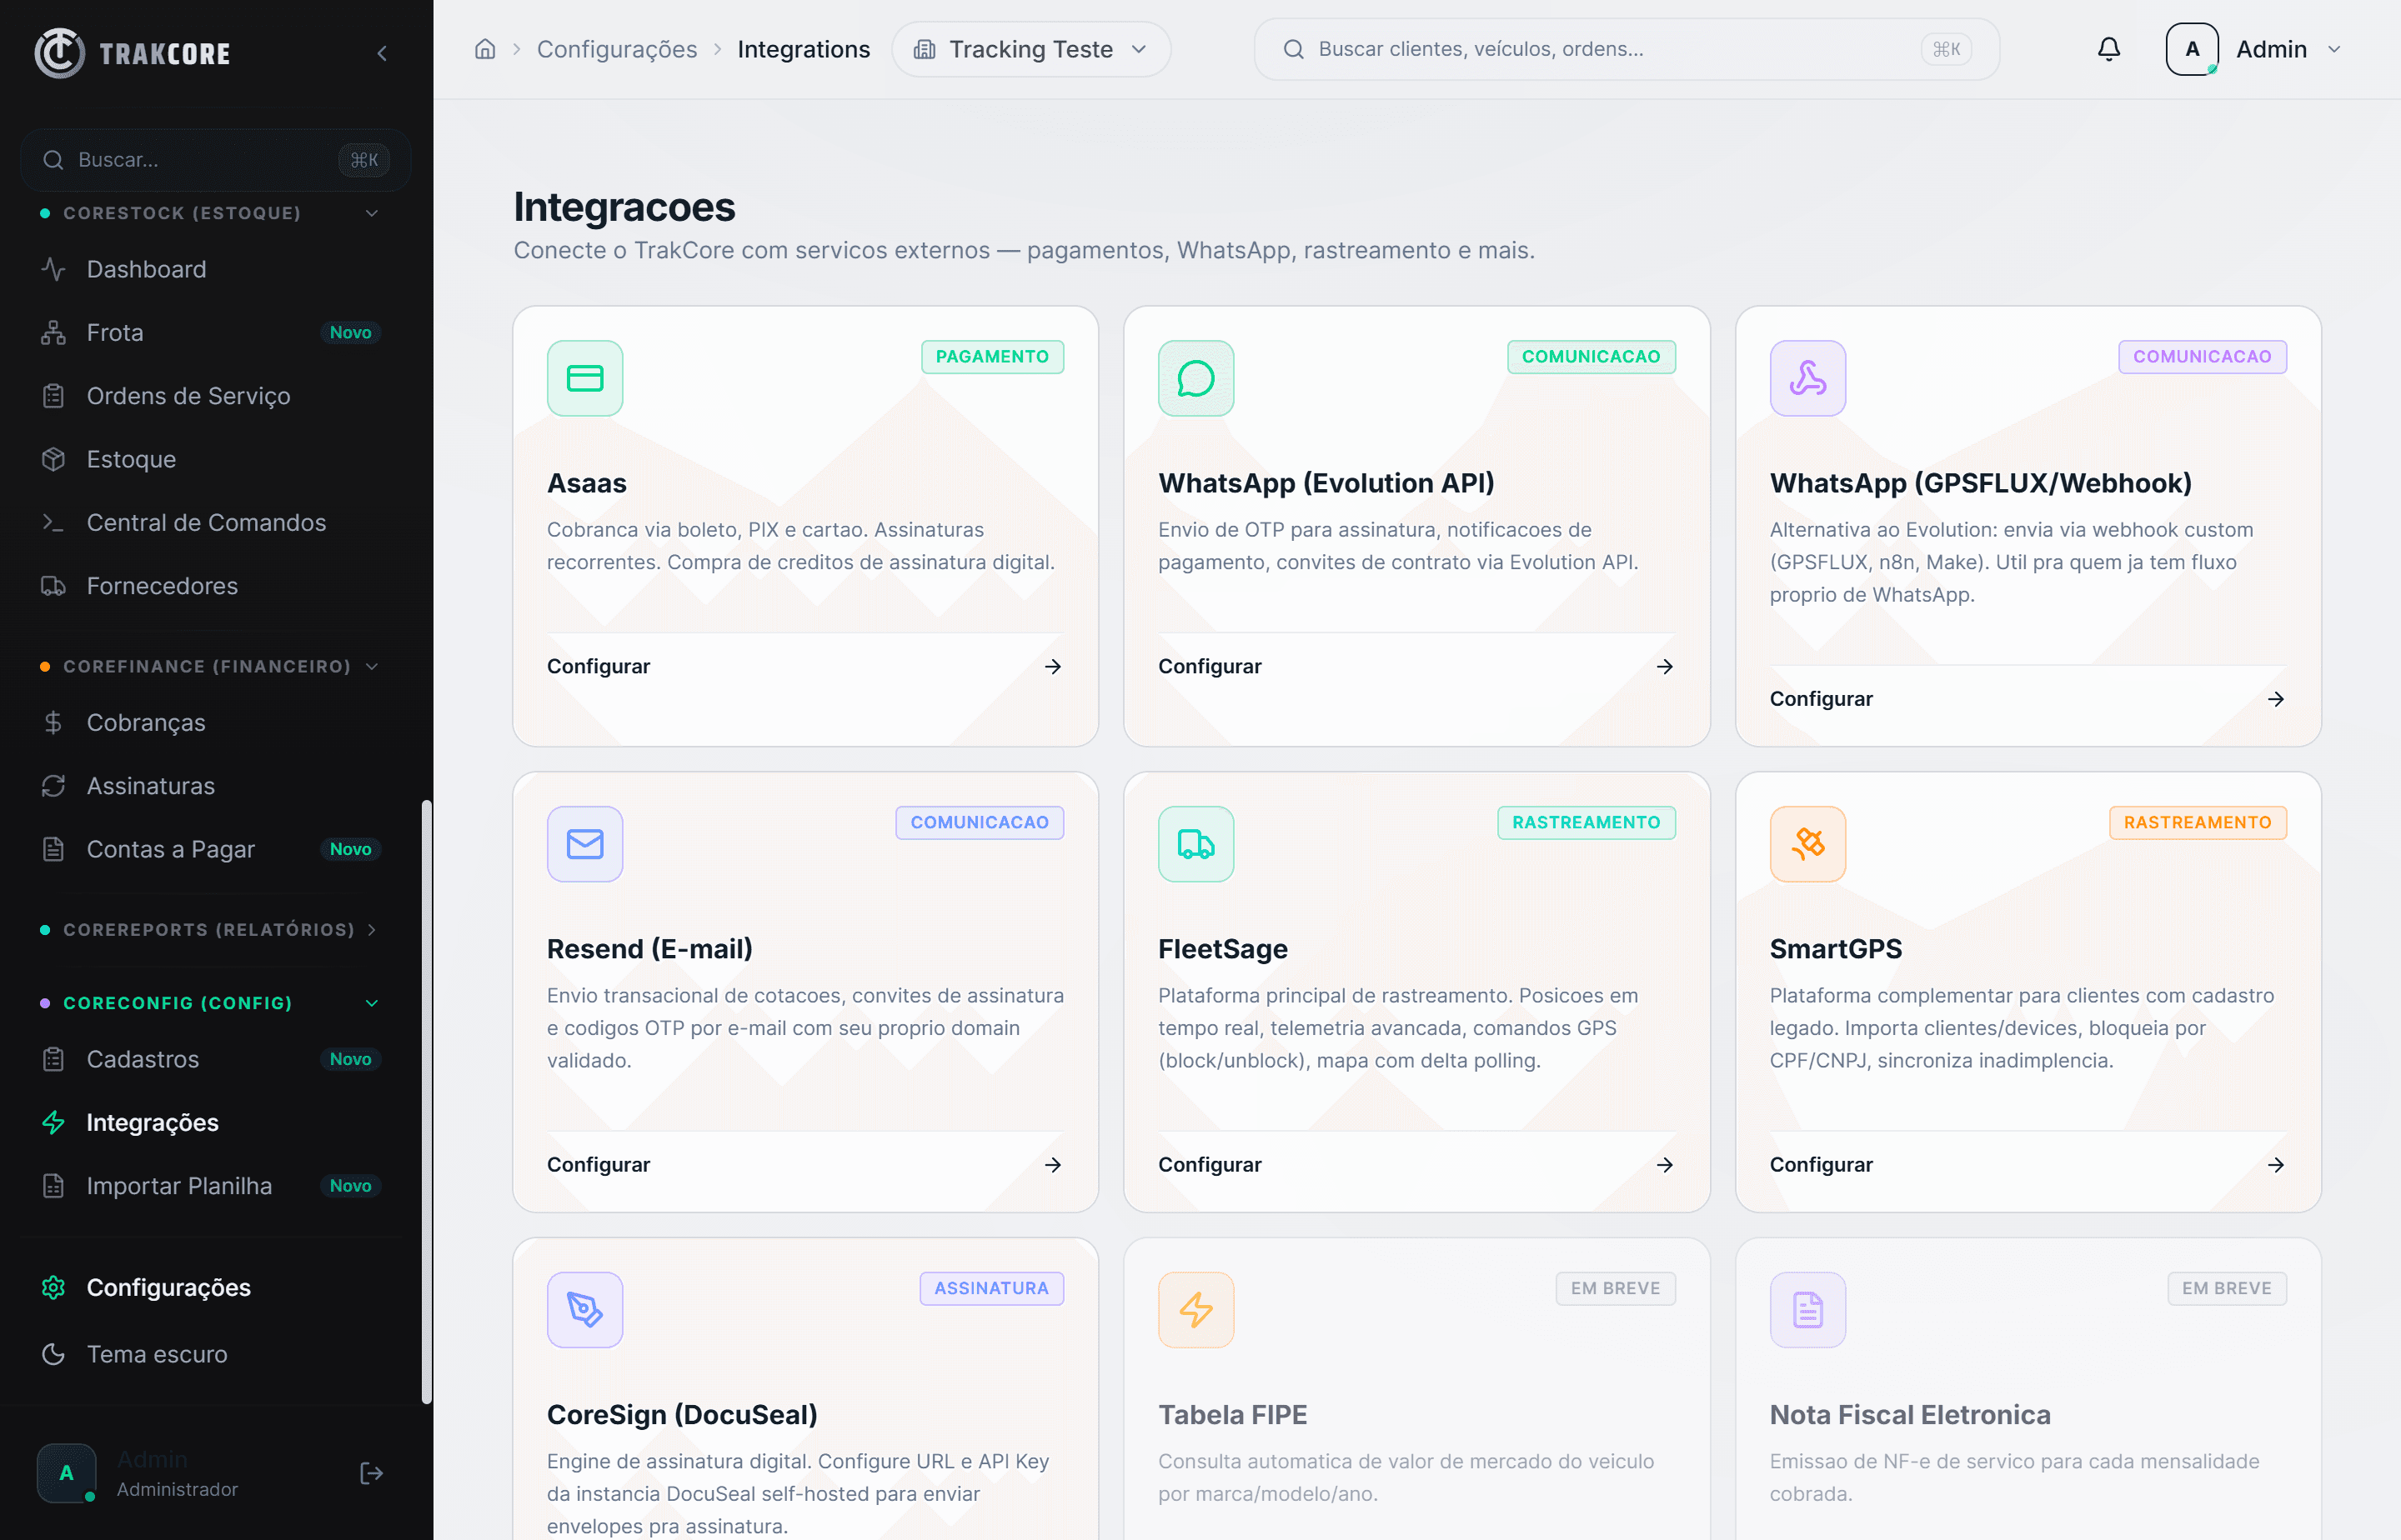Go to Ordens de Serviço
The image size is (2401, 1540).
[x=210, y=396]
